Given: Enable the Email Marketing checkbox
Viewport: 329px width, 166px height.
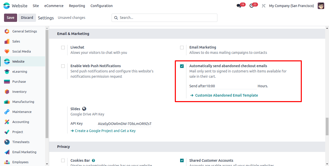Looking at the screenshot, I should 182,48.
